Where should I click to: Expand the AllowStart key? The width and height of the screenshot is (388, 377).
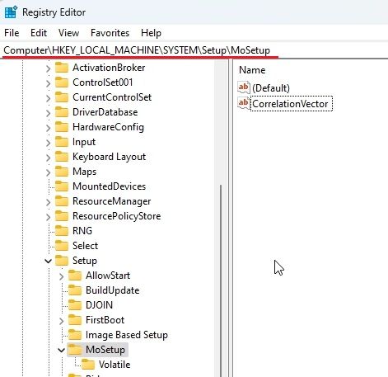coord(61,276)
